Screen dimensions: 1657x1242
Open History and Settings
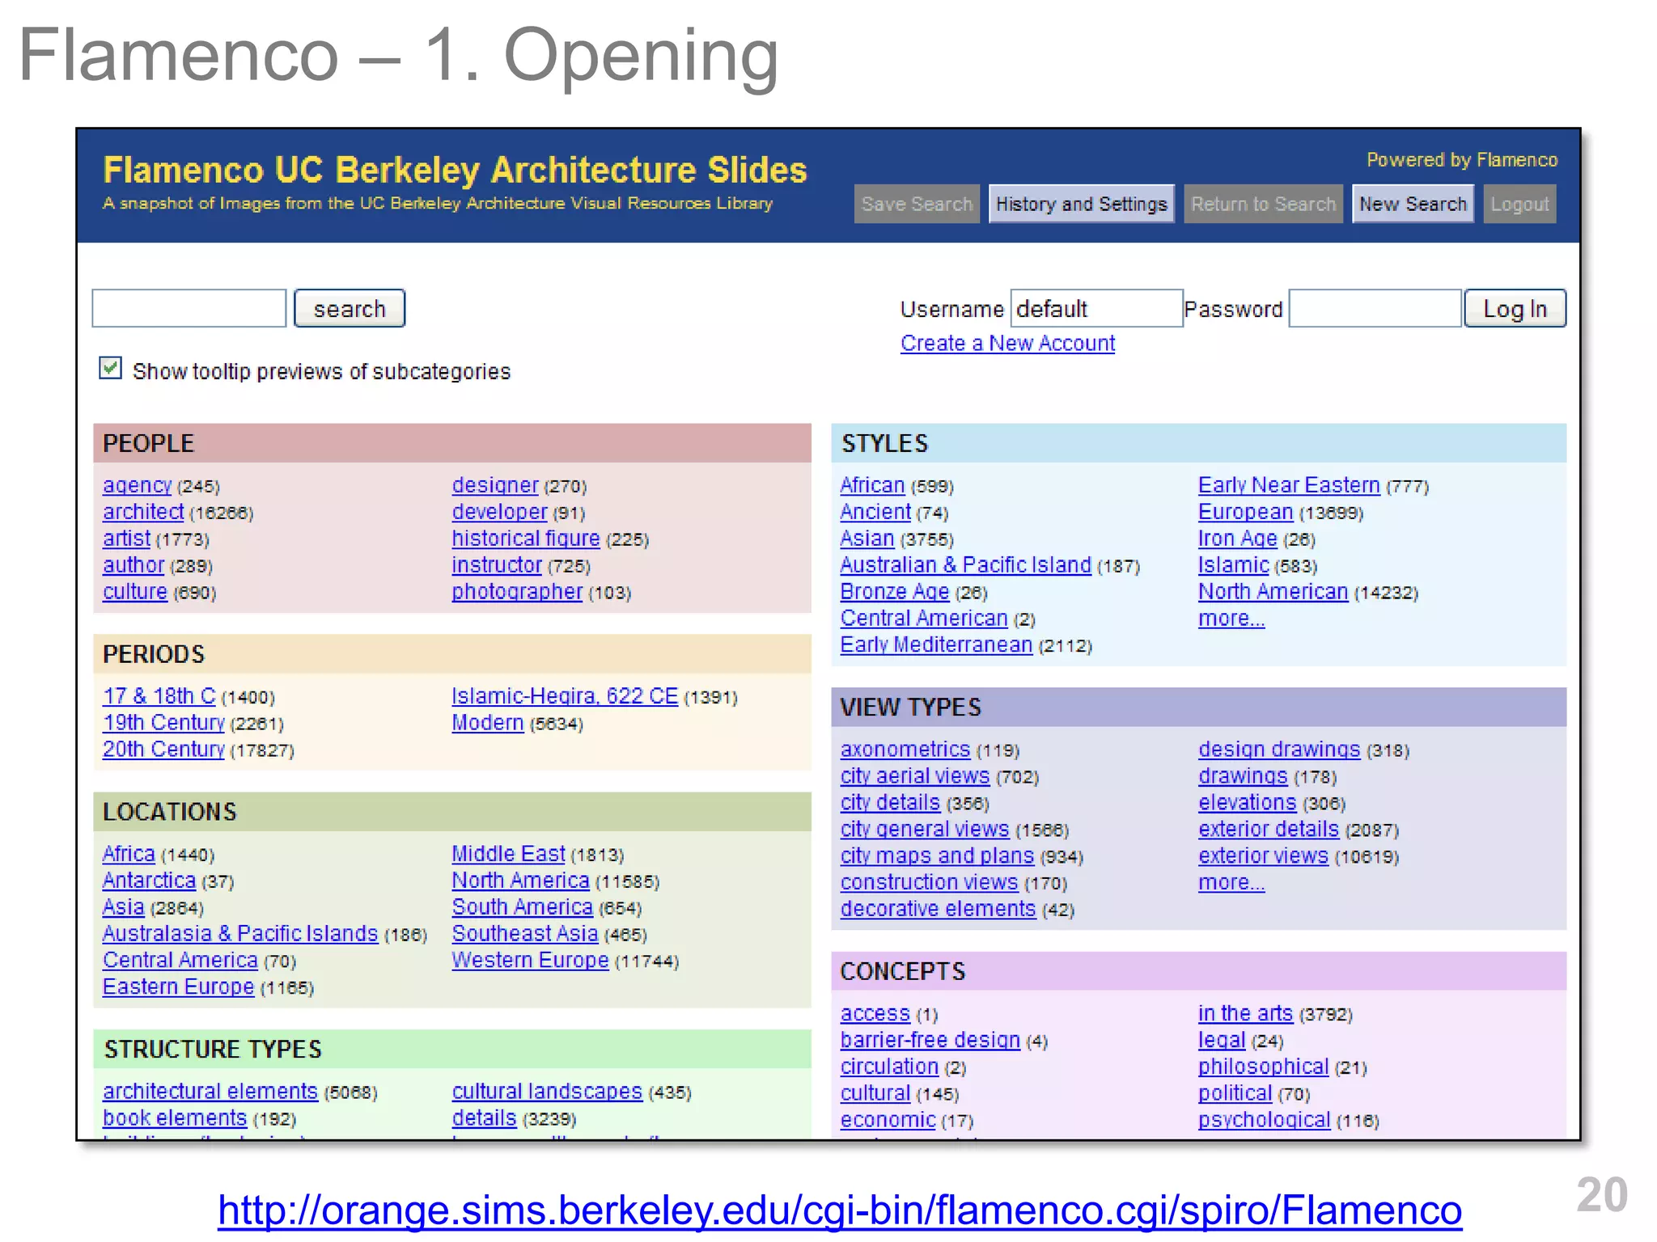[1081, 204]
